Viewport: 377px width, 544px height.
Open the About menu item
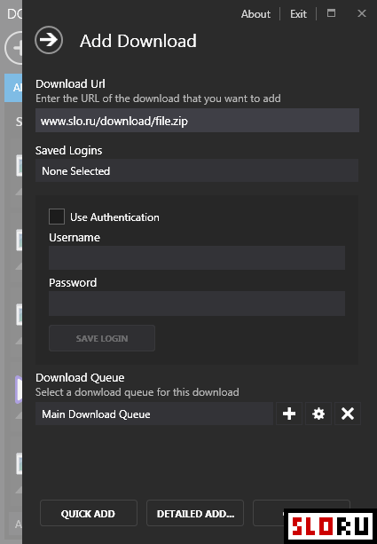[x=255, y=14]
